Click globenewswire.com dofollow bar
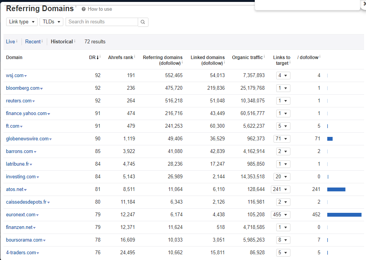 (330, 139)
